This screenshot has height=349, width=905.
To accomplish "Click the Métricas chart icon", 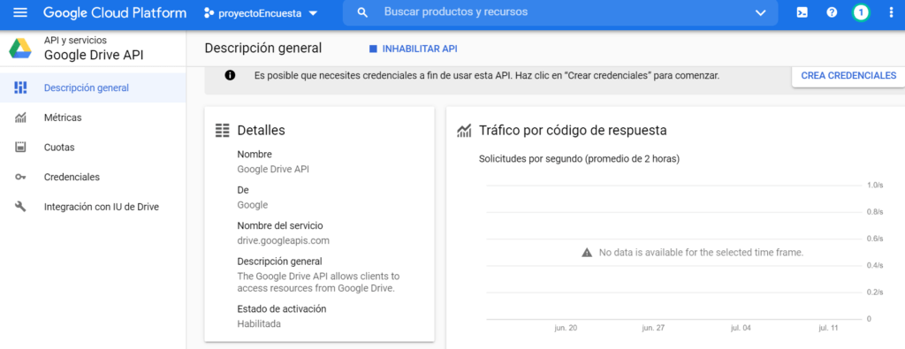I will 21,118.
